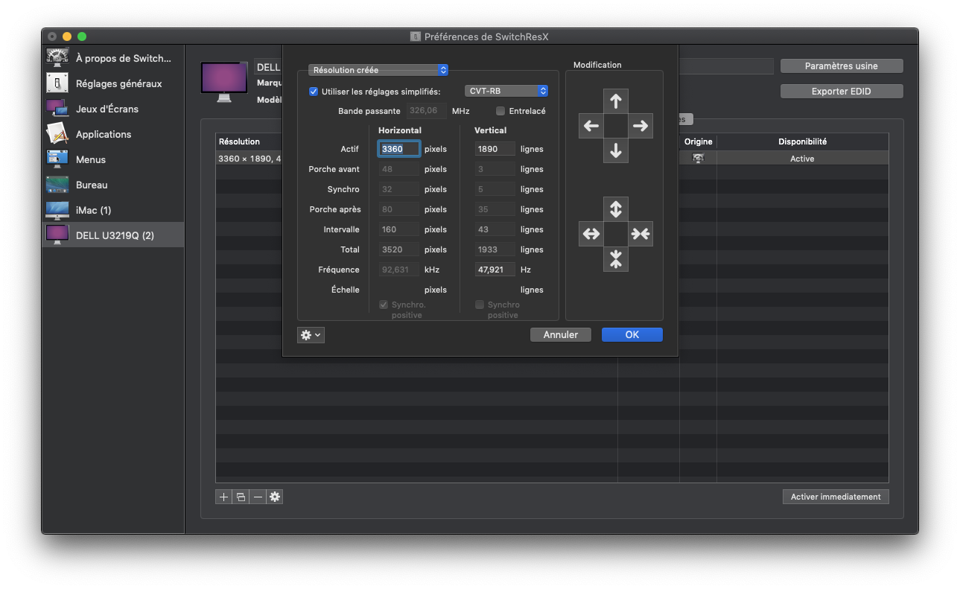
Task: Duplicate the resolution with the copy icon
Action: click(x=241, y=497)
